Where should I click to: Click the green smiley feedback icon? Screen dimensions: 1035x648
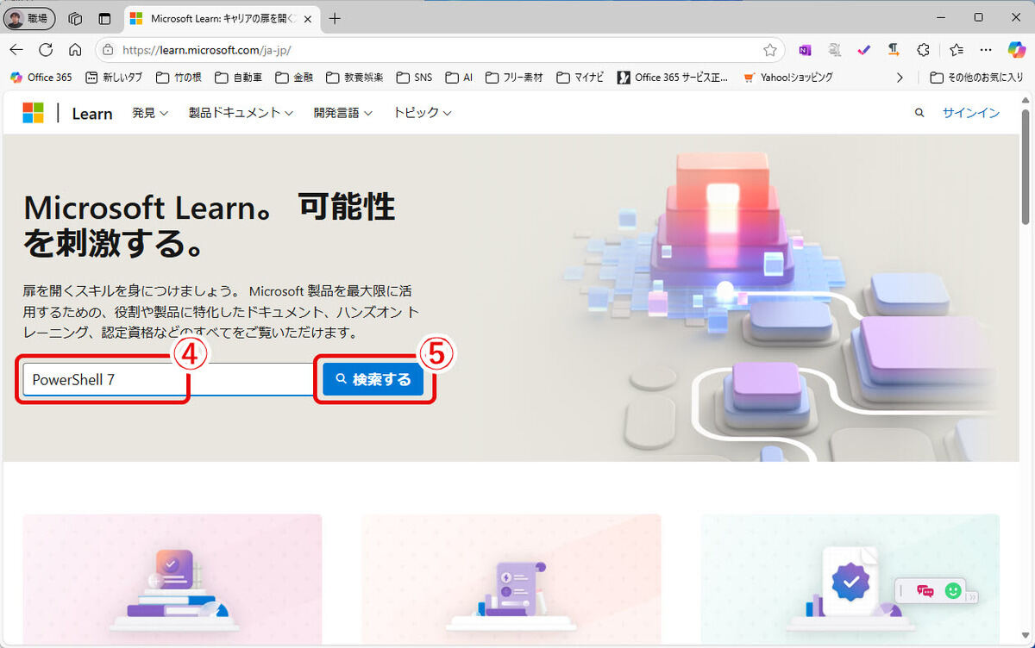click(x=952, y=591)
